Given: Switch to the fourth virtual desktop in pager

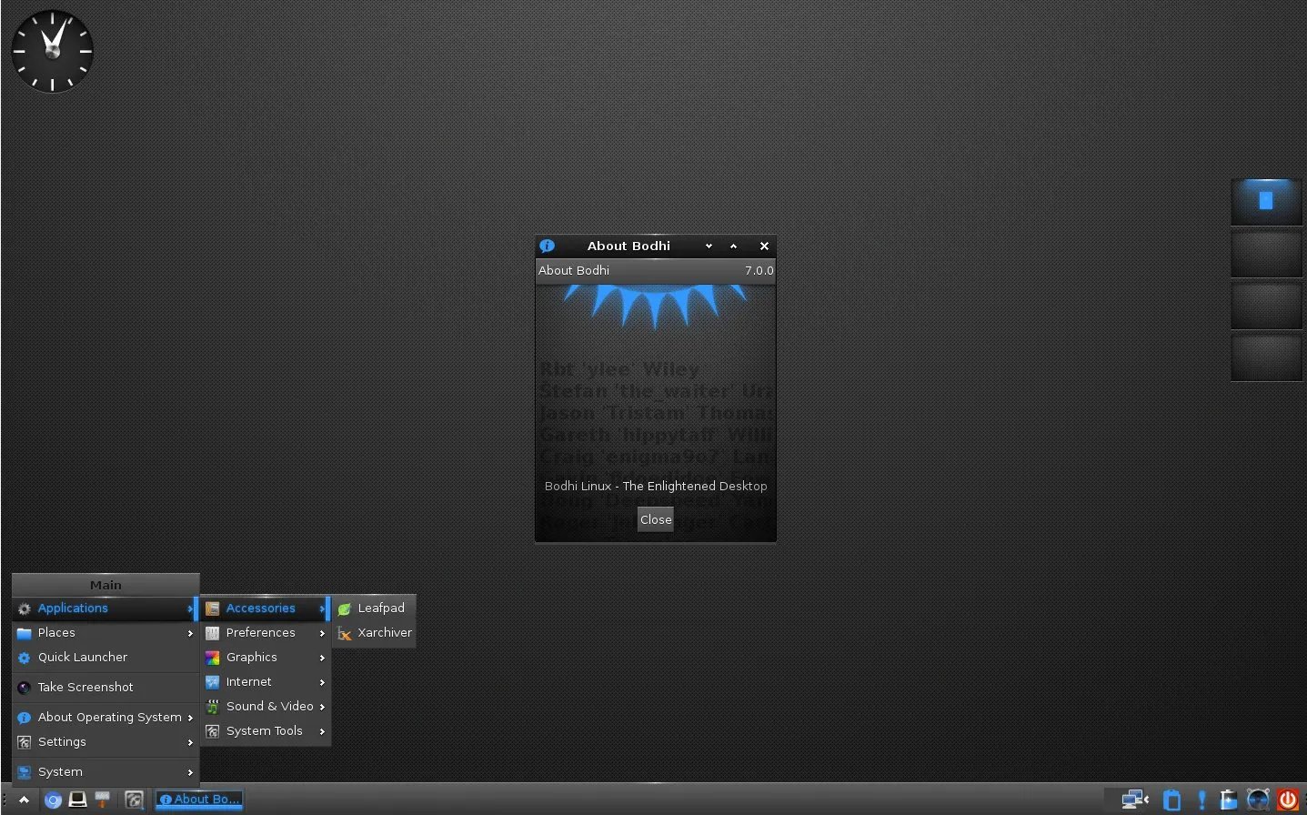Looking at the screenshot, I should coord(1266,357).
